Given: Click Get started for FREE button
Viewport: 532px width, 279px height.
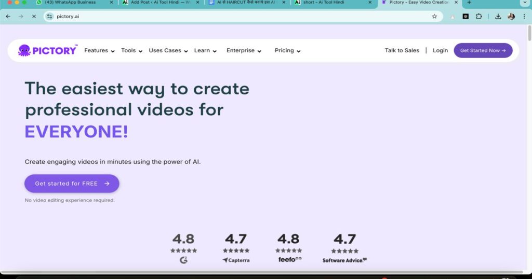Looking at the screenshot, I should [x=72, y=184].
